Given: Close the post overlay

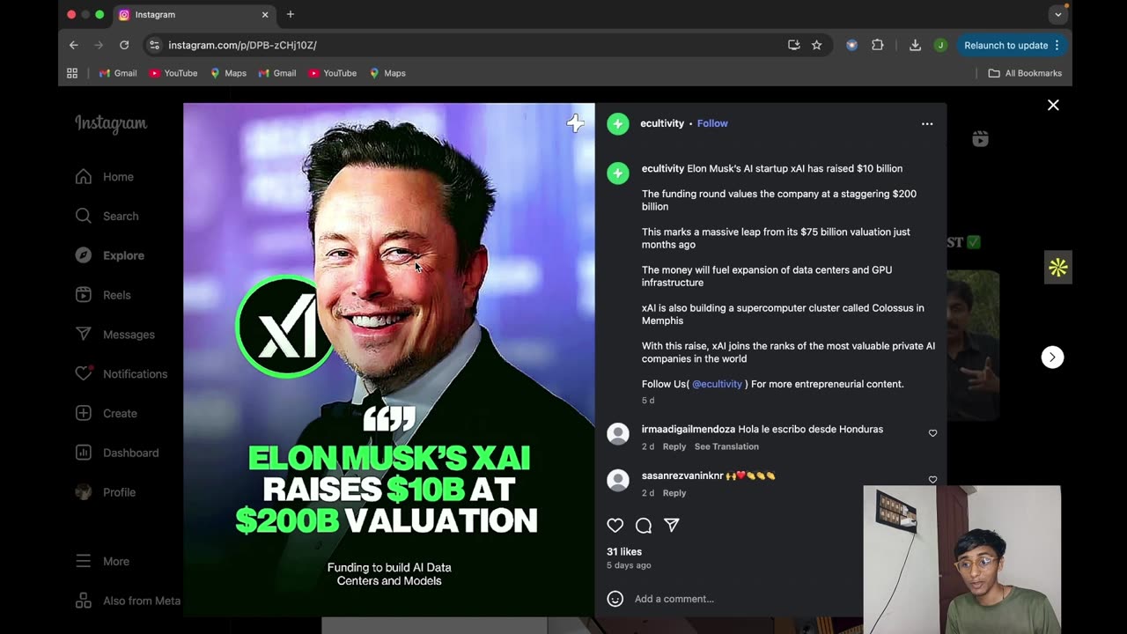Looking at the screenshot, I should pos(1053,105).
